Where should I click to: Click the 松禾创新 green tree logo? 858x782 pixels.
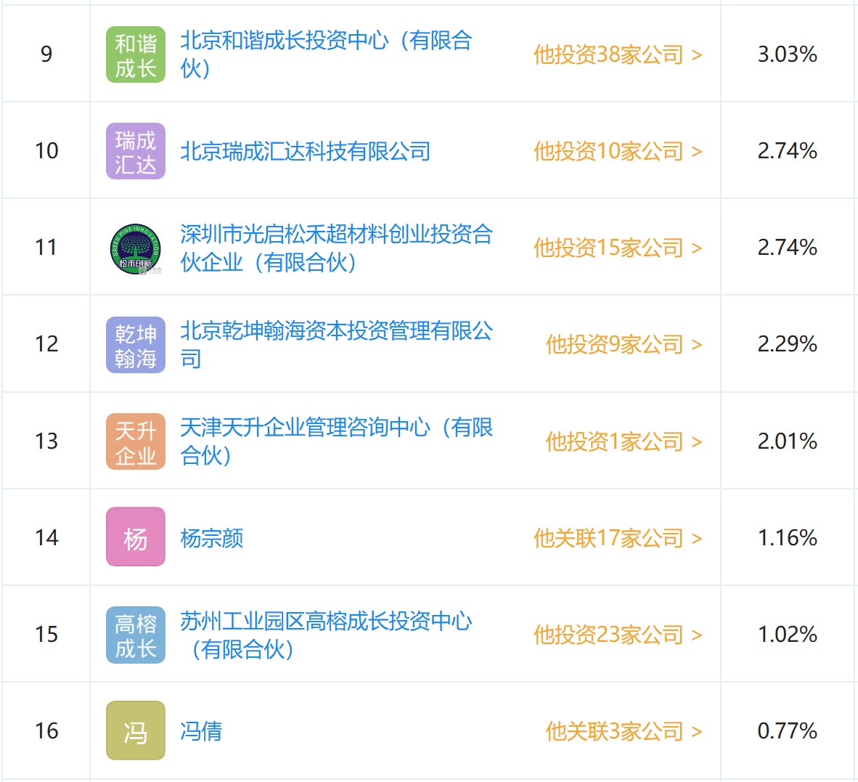point(136,248)
